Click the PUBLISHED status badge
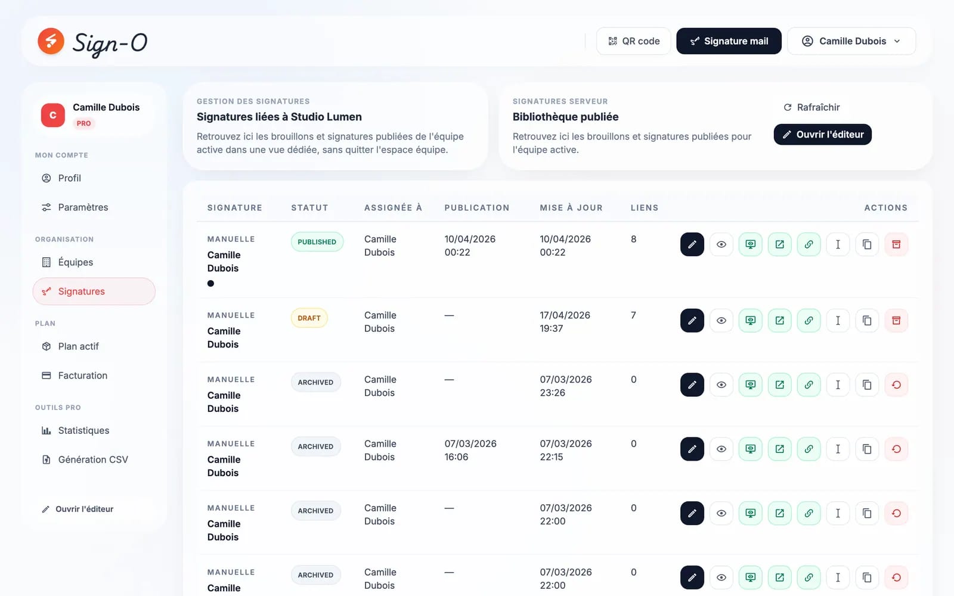This screenshot has height=596, width=954. pyautogui.click(x=317, y=242)
